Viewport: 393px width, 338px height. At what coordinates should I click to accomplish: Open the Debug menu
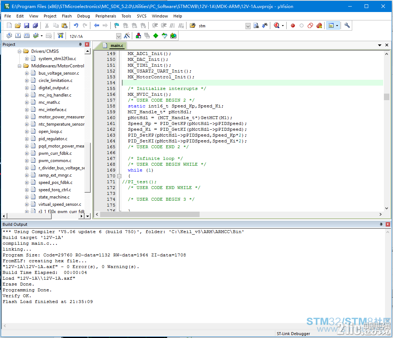(x=83, y=16)
